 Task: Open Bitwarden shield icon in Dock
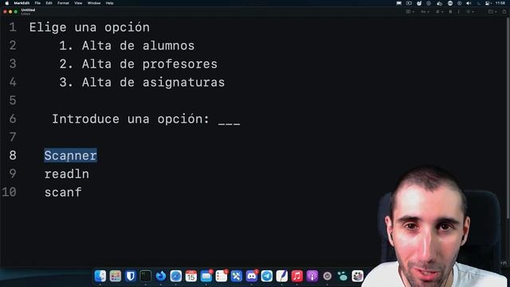pos(131,277)
